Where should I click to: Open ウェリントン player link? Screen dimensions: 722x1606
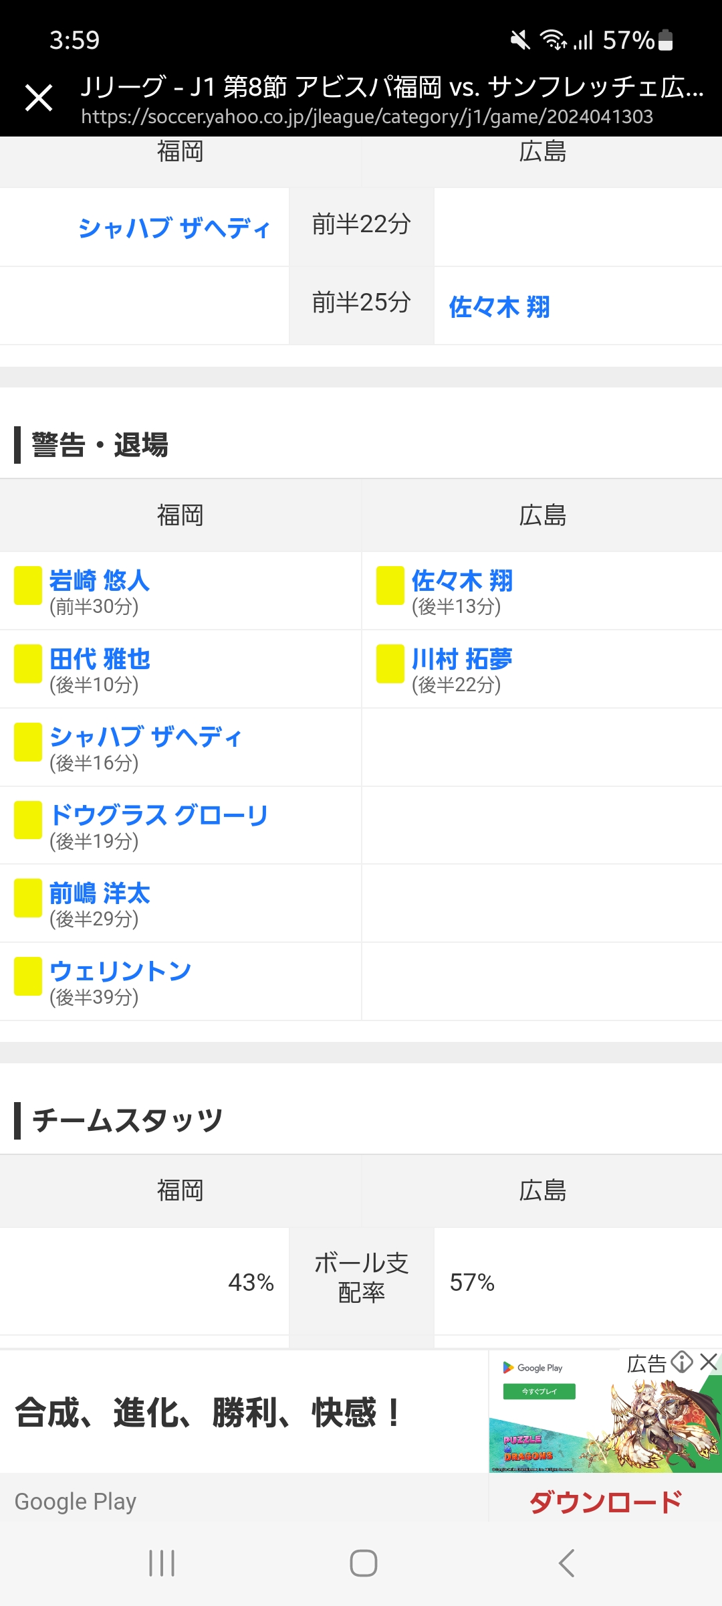[120, 970]
